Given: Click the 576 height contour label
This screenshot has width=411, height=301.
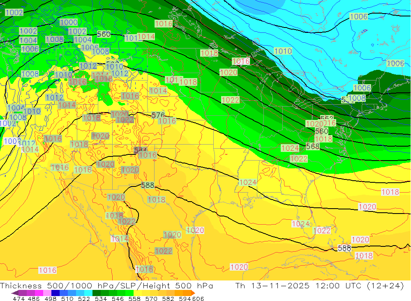Looking at the screenshot, I should pyautogui.click(x=158, y=115).
